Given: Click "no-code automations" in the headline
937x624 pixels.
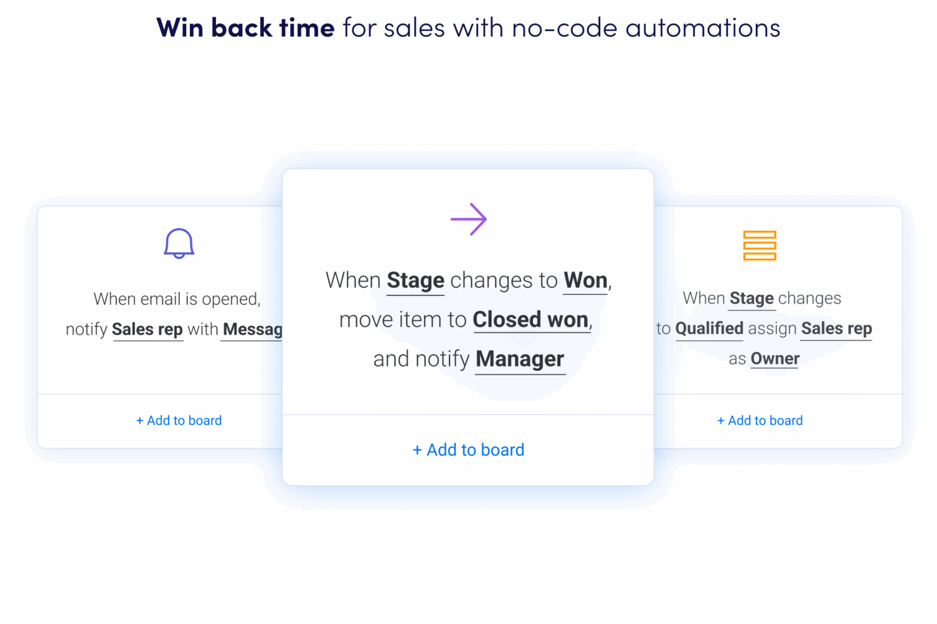Looking at the screenshot, I should pos(646,28).
